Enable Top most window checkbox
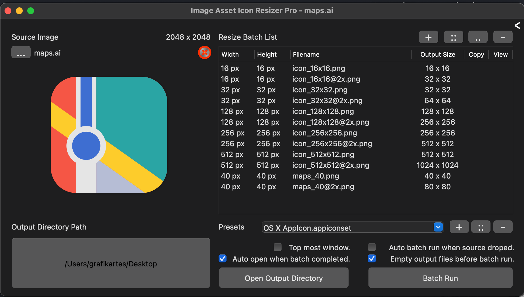The image size is (524, 297). click(278, 247)
